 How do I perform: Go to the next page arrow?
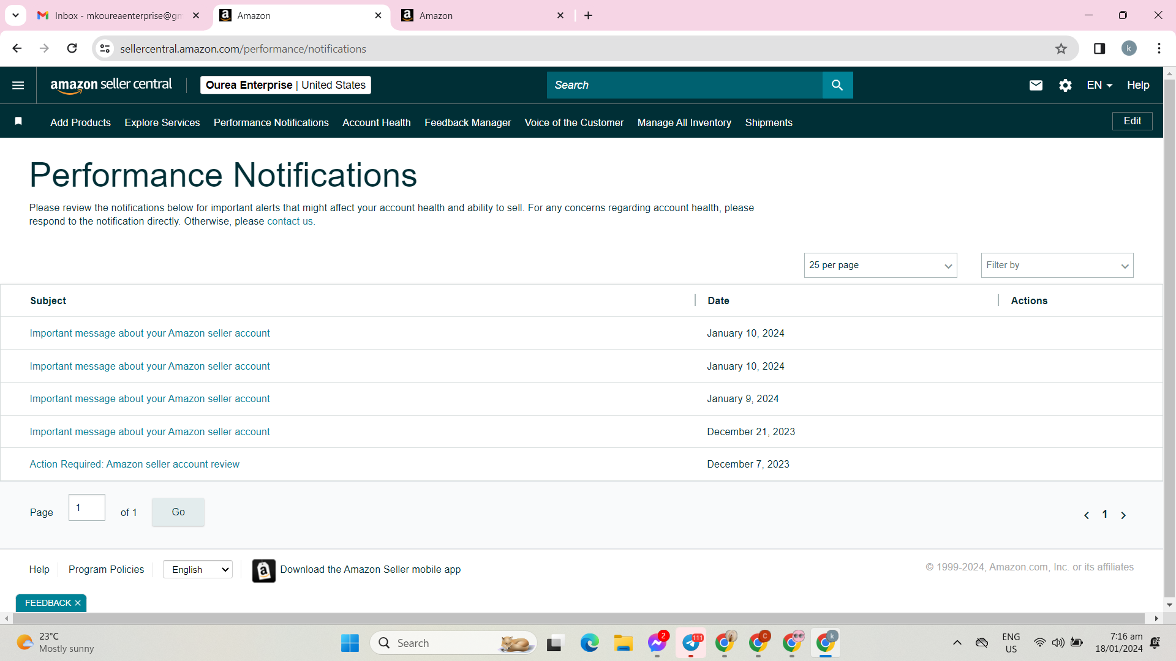1123,515
